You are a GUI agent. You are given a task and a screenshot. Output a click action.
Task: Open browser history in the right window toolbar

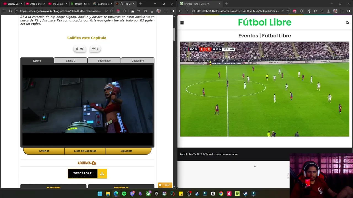click(x=322, y=11)
